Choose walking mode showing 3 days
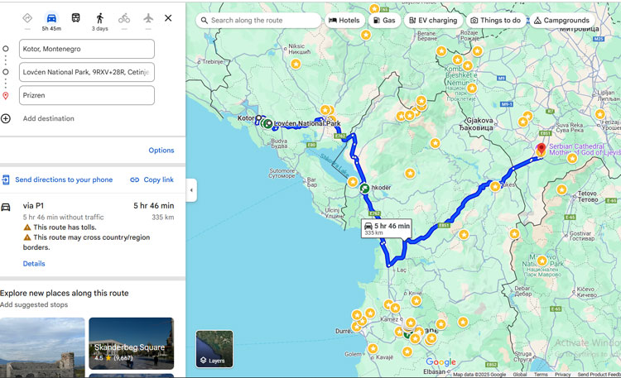This screenshot has width=621, height=378. click(100, 22)
